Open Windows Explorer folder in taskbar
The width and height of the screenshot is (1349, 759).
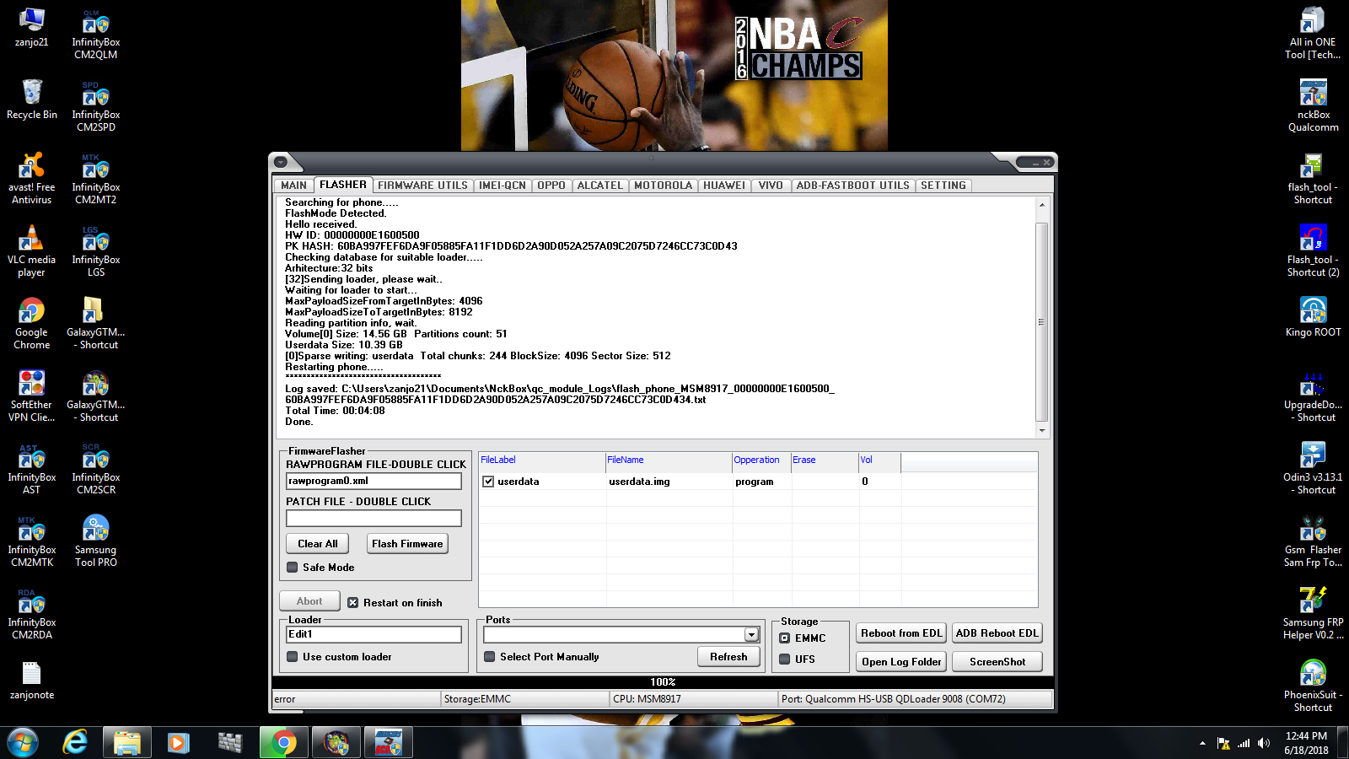pos(127,743)
